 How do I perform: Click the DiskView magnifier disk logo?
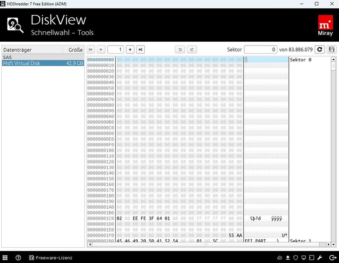tap(15, 25)
